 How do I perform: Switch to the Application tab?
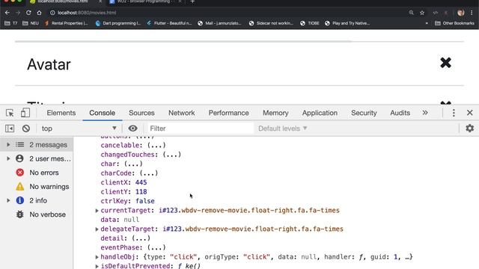[320, 113]
